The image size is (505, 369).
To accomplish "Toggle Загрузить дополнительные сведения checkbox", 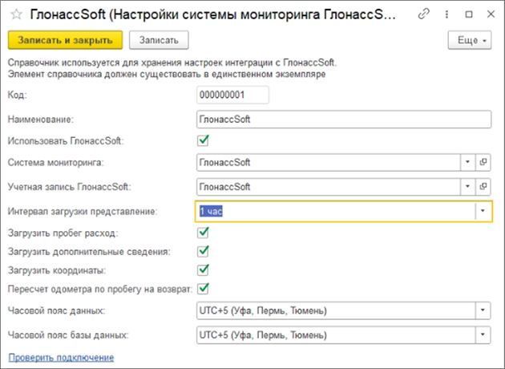I will coord(203,251).
